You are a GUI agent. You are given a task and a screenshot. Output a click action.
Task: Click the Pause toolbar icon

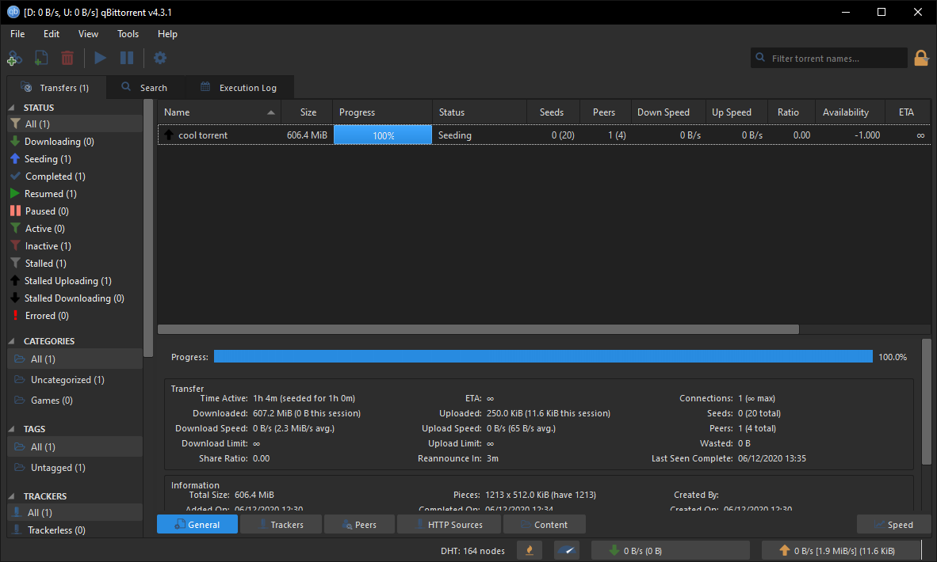click(127, 59)
